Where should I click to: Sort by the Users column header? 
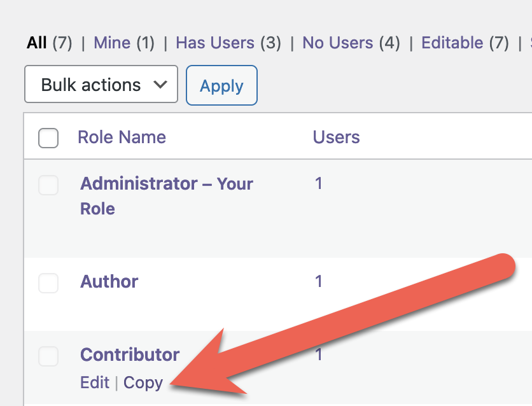pos(336,137)
